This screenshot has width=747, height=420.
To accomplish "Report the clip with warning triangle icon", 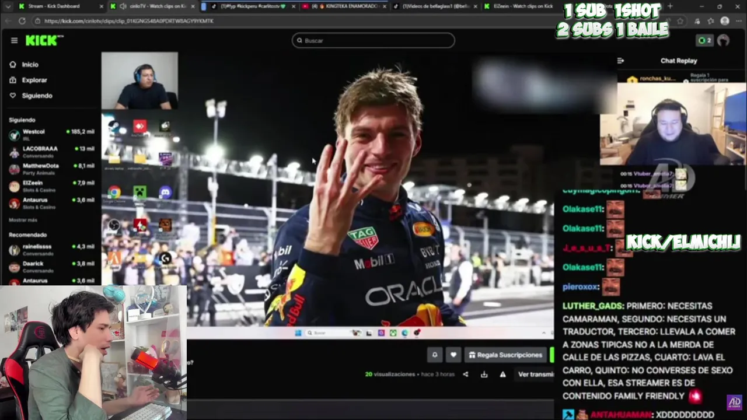I will (x=502, y=374).
